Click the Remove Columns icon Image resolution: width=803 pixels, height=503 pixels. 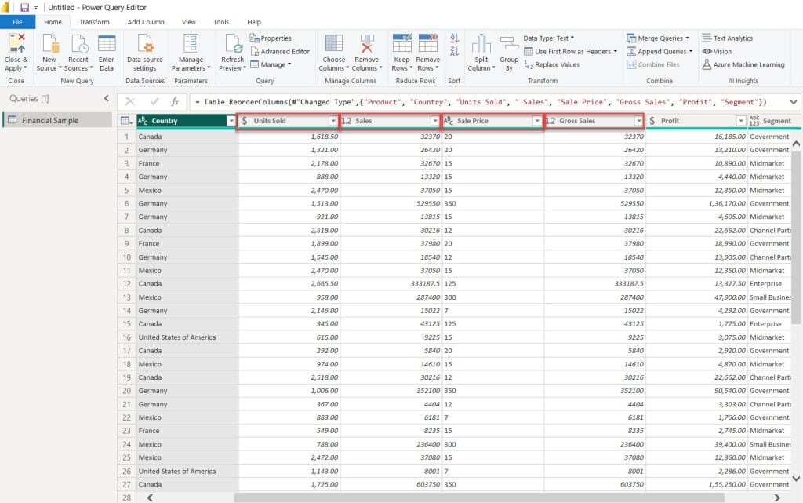(367, 44)
